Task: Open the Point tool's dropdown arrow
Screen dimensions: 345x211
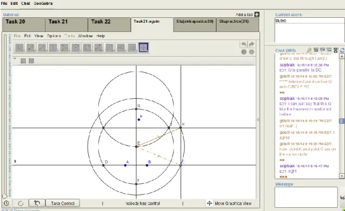Action: click(x=35, y=51)
